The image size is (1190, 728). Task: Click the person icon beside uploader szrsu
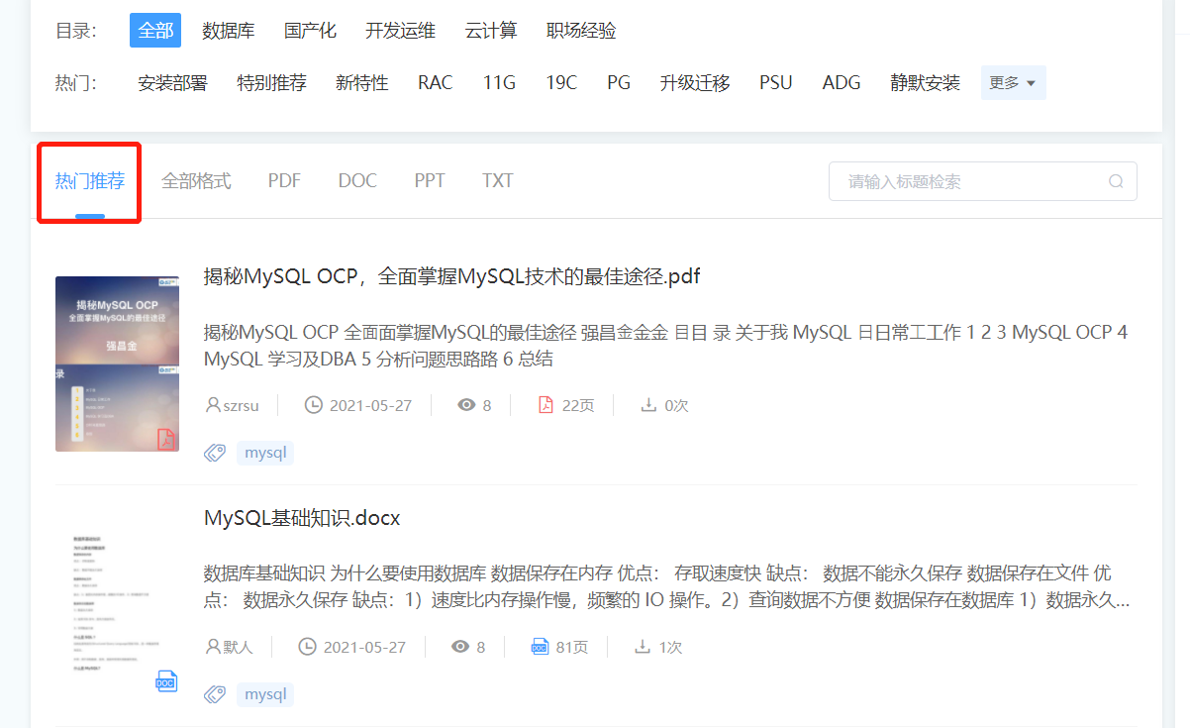[x=214, y=404]
